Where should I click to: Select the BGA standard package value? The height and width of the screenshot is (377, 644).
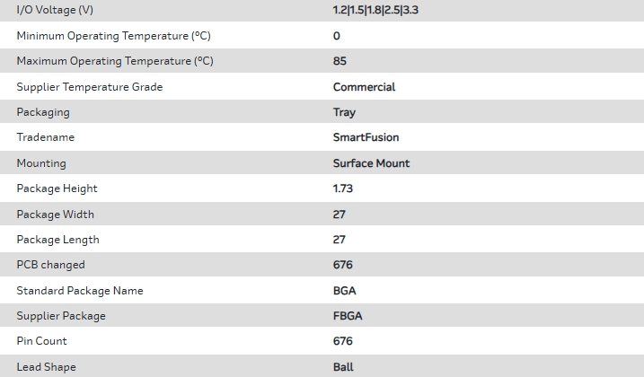click(x=344, y=291)
